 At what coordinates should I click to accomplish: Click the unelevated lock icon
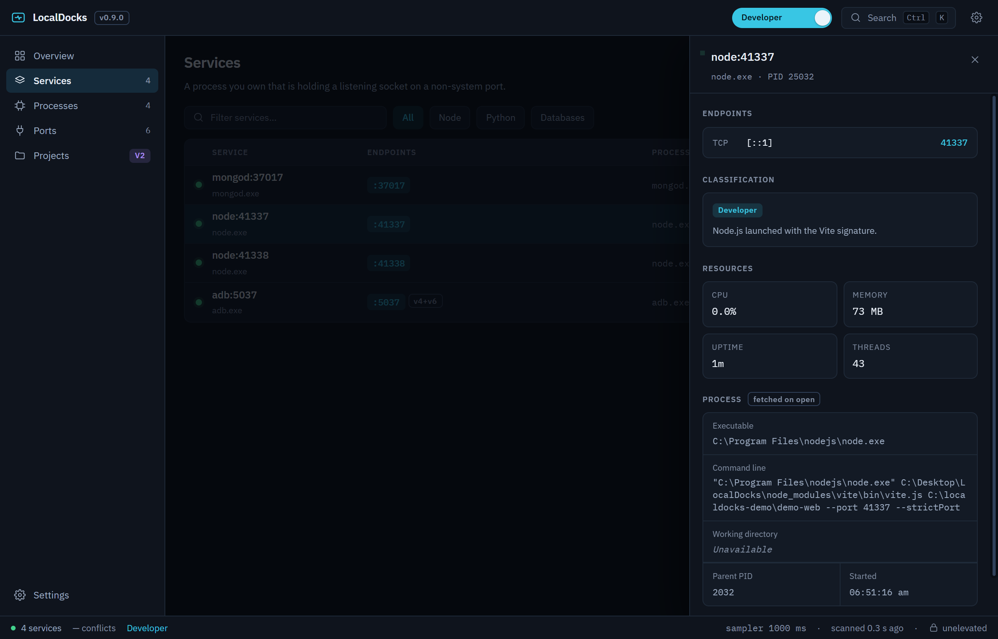pos(934,627)
